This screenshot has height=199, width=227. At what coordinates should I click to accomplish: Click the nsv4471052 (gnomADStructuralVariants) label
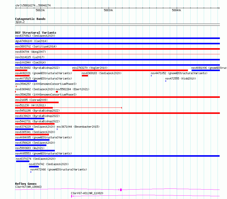179,73
